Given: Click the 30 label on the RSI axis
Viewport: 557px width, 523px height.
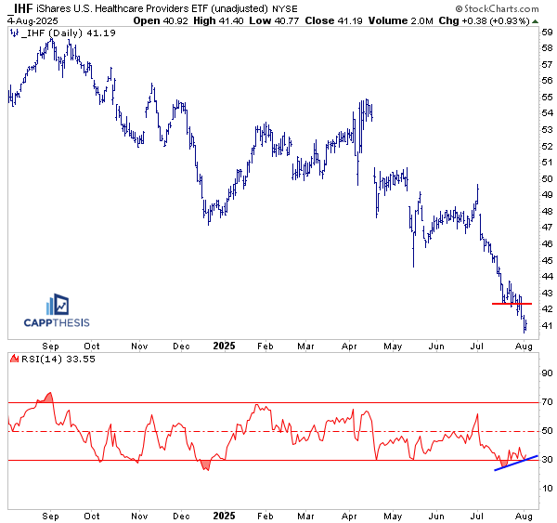Looking at the screenshot, I should [x=547, y=460].
